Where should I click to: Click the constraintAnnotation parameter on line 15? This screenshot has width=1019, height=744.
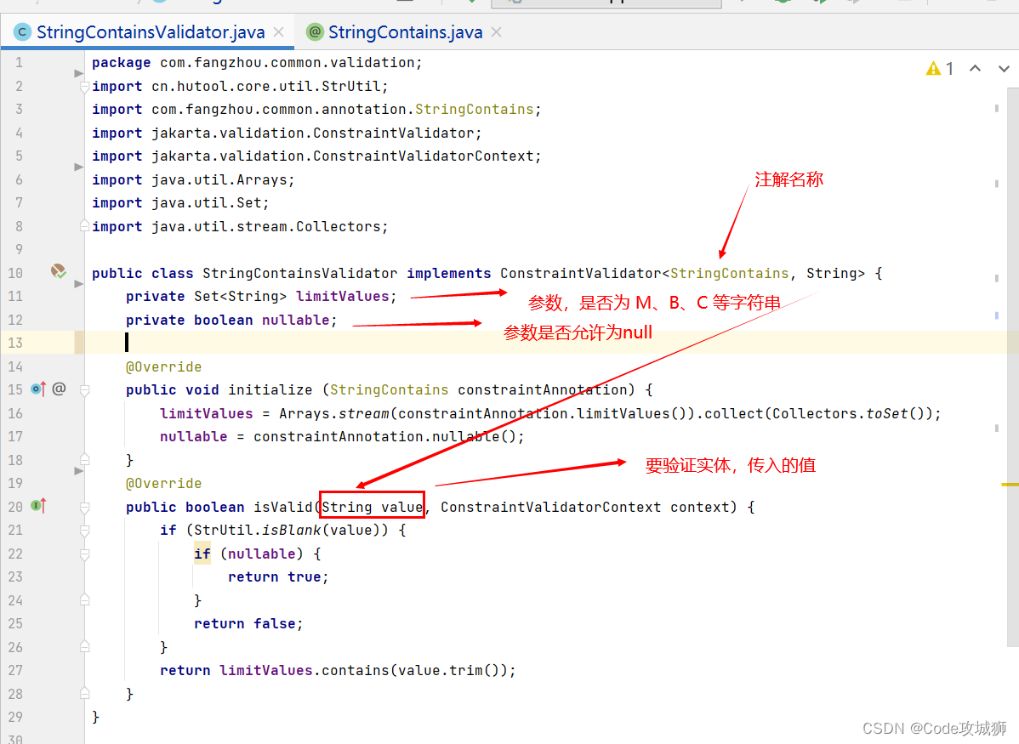[542, 390]
